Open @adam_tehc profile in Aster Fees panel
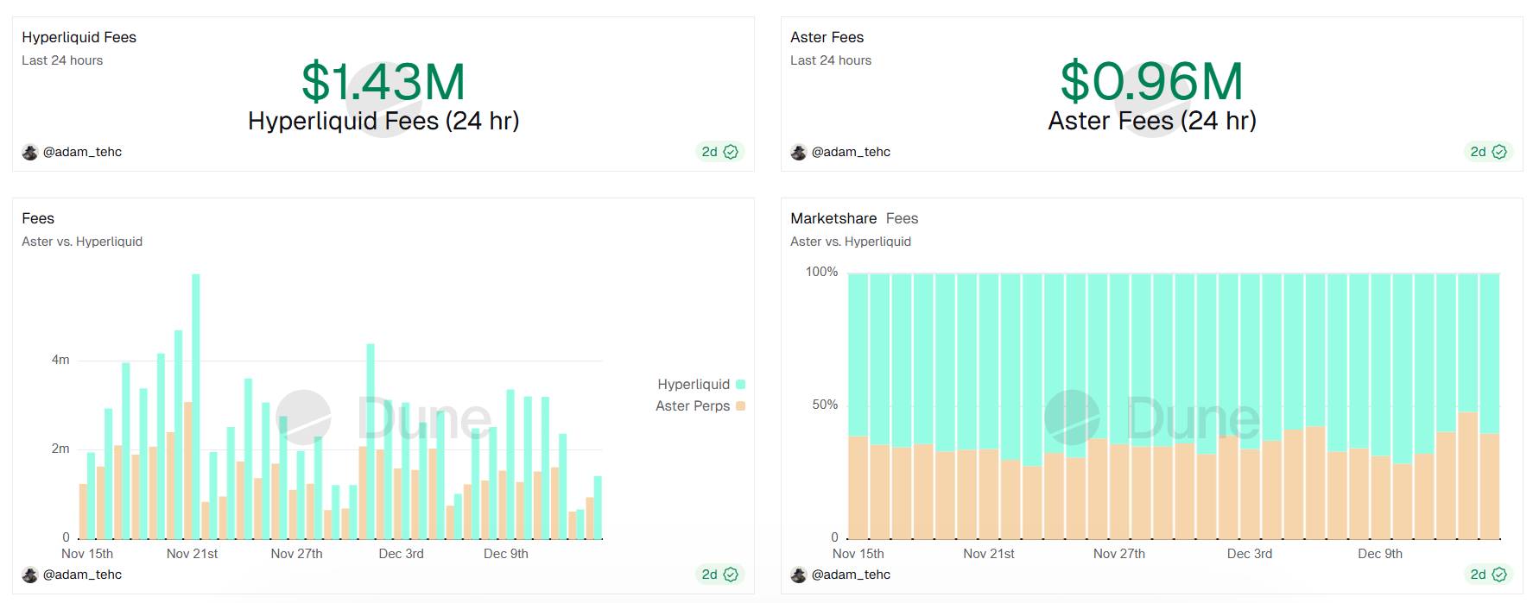Viewport: 1533px width, 603px height. coord(851,152)
